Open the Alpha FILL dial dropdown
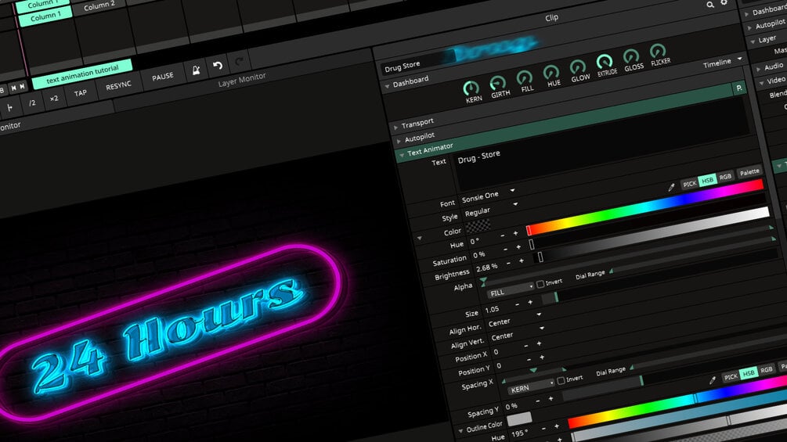The width and height of the screenshot is (787, 442). [x=511, y=292]
